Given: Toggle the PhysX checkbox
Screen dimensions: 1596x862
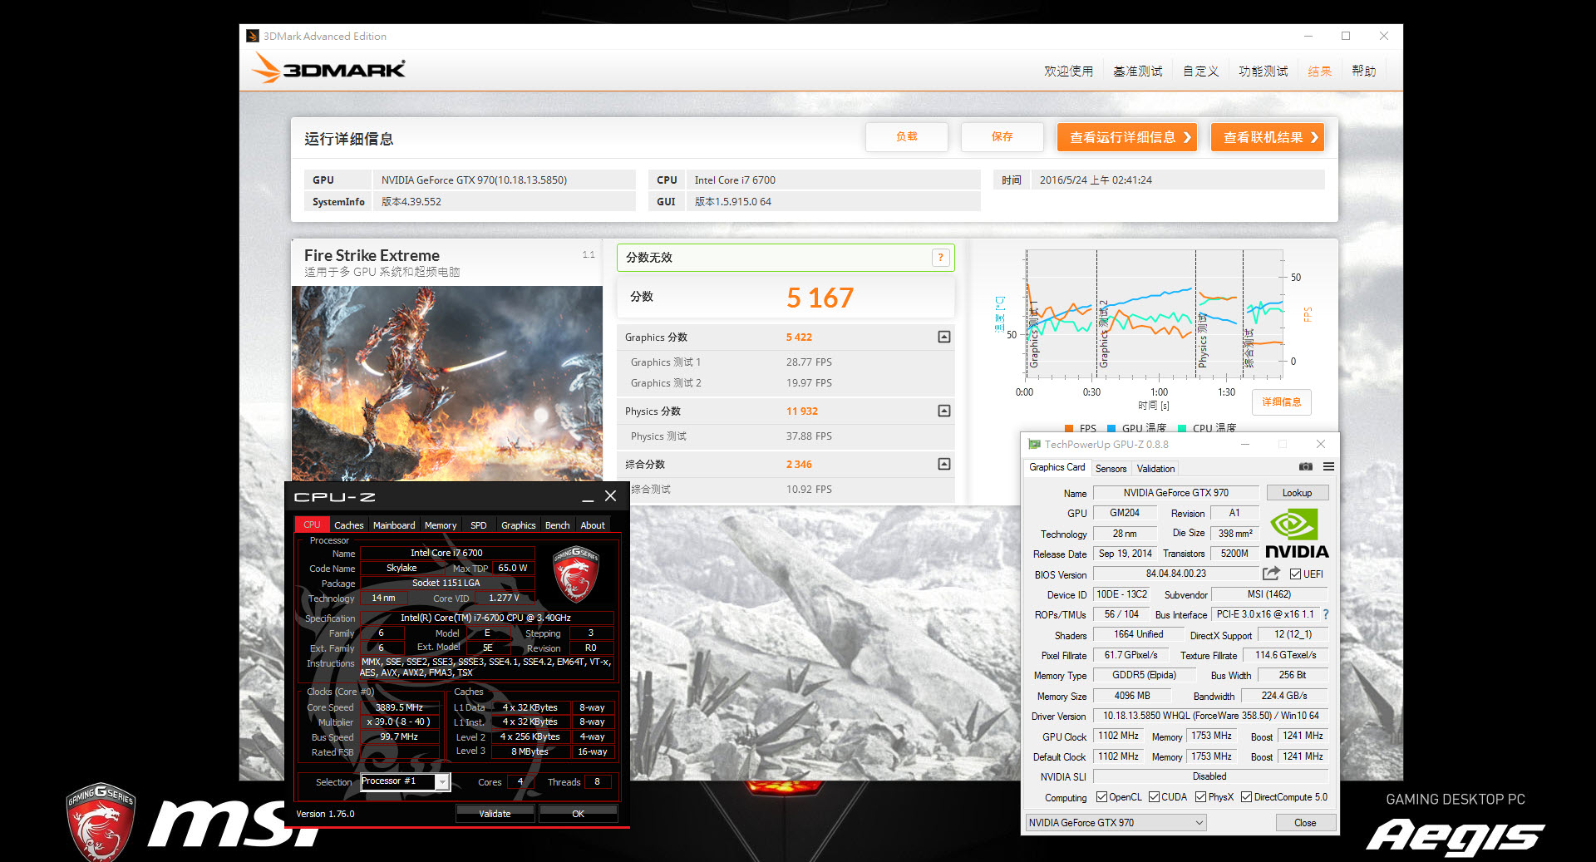Looking at the screenshot, I should (x=1200, y=797).
